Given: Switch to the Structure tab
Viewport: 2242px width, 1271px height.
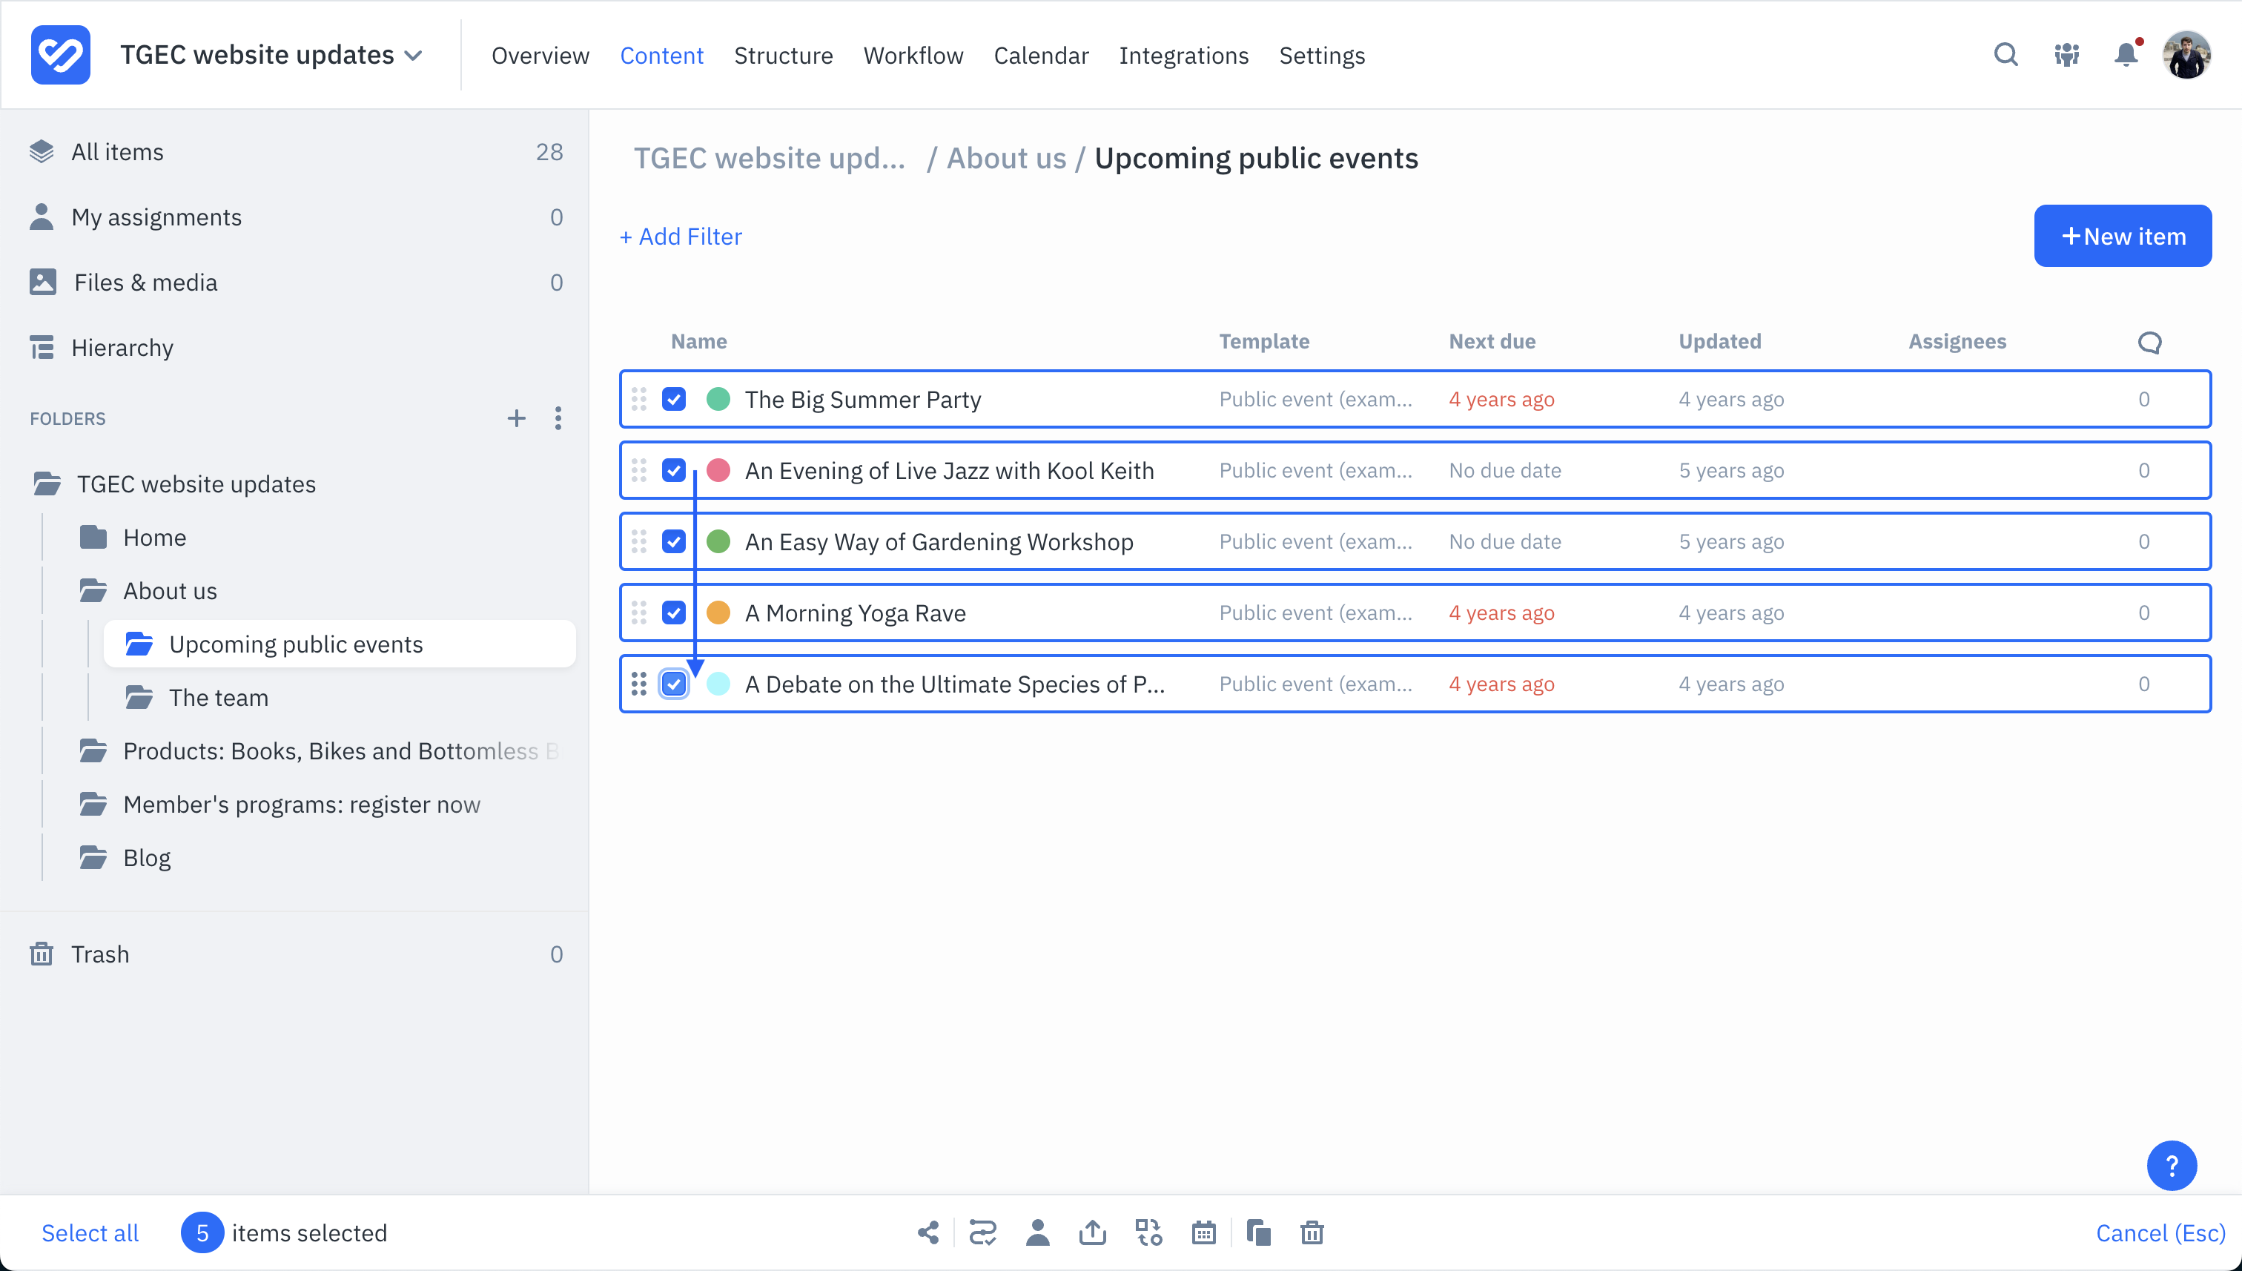Looking at the screenshot, I should (x=783, y=55).
